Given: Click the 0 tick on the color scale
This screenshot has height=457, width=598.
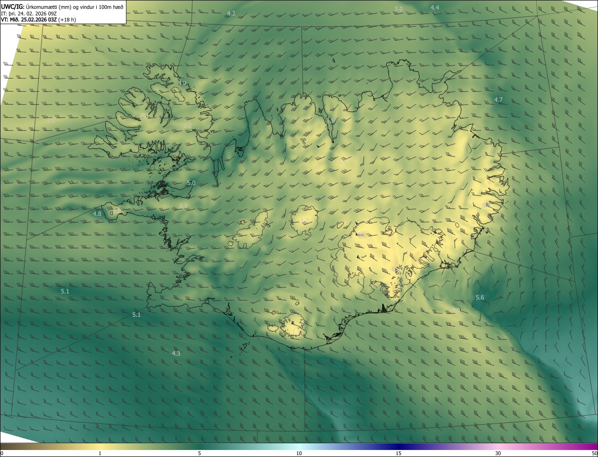Looking at the screenshot, I should [1, 453].
